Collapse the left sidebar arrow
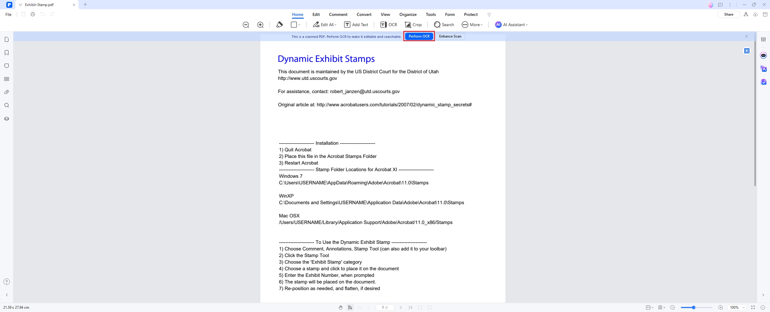Image resolution: width=770 pixels, height=312 pixels. [x=7, y=295]
